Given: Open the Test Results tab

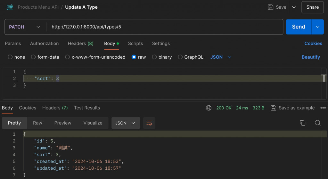Looking at the screenshot, I should pyautogui.click(x=87, y=108).
